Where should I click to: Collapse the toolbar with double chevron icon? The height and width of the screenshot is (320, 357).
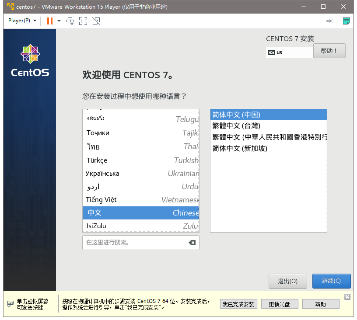coord(329,21)
